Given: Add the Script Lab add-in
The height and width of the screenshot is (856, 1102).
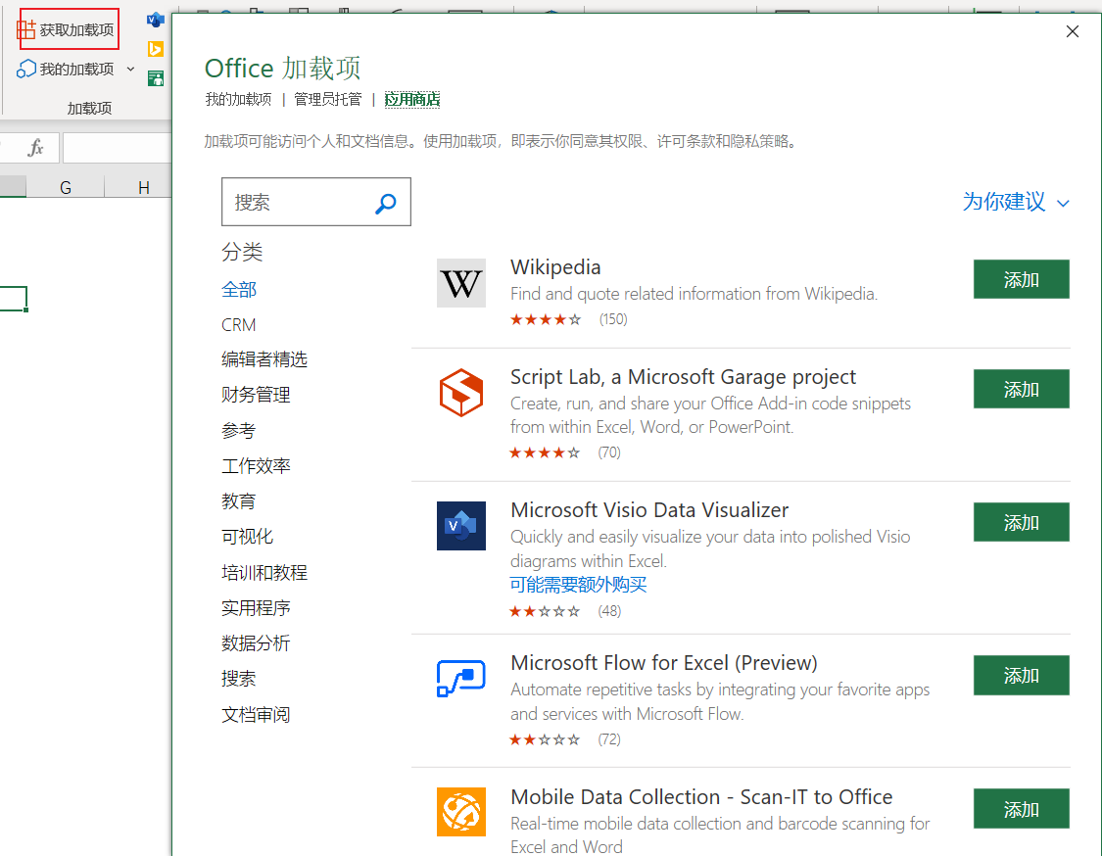Looking at the screenshot, I should (x=1021, y=389).
